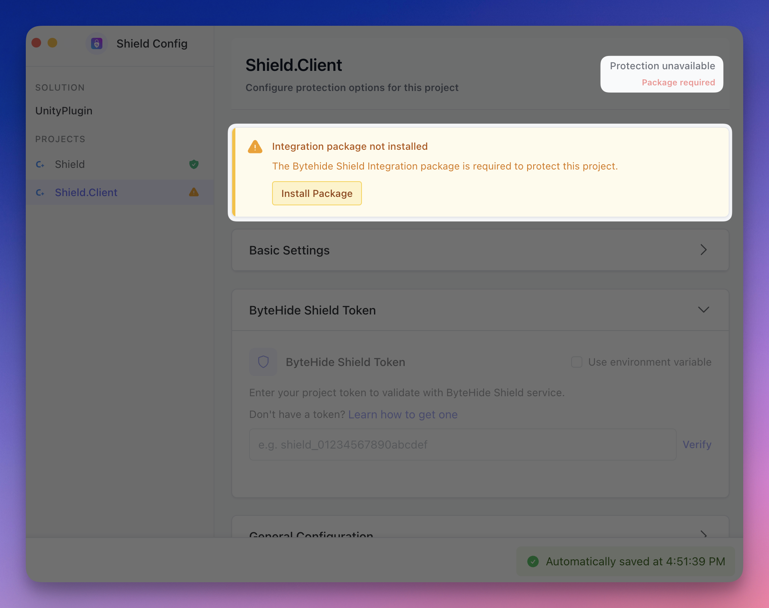Focus the shield token input field

462,445
